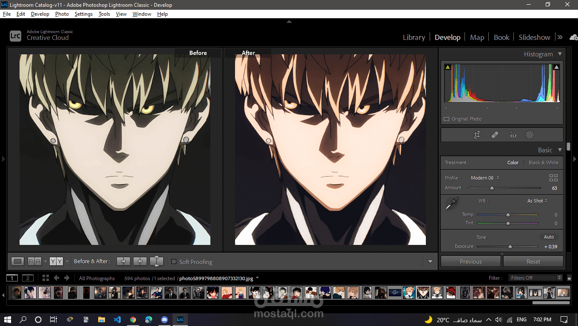
Task: Click the Previous button
Action: click(470, 261)
